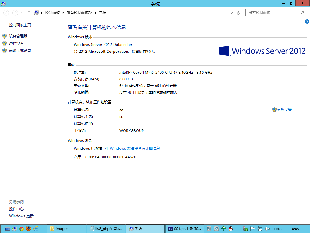
Task: Select the 系统 breadcrumb
Action: pyautogui.click(x=103, y=13)
